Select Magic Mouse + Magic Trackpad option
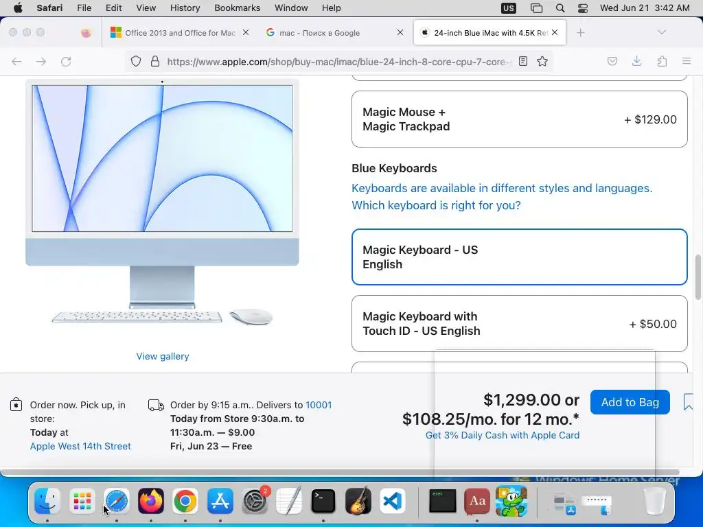Image resolution: width=703 pixels, height=527 pixels. pyautogui.click(x=519, y=119)
